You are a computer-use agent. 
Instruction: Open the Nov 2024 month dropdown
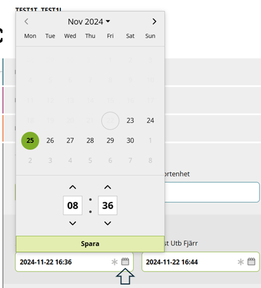point(89,22)
